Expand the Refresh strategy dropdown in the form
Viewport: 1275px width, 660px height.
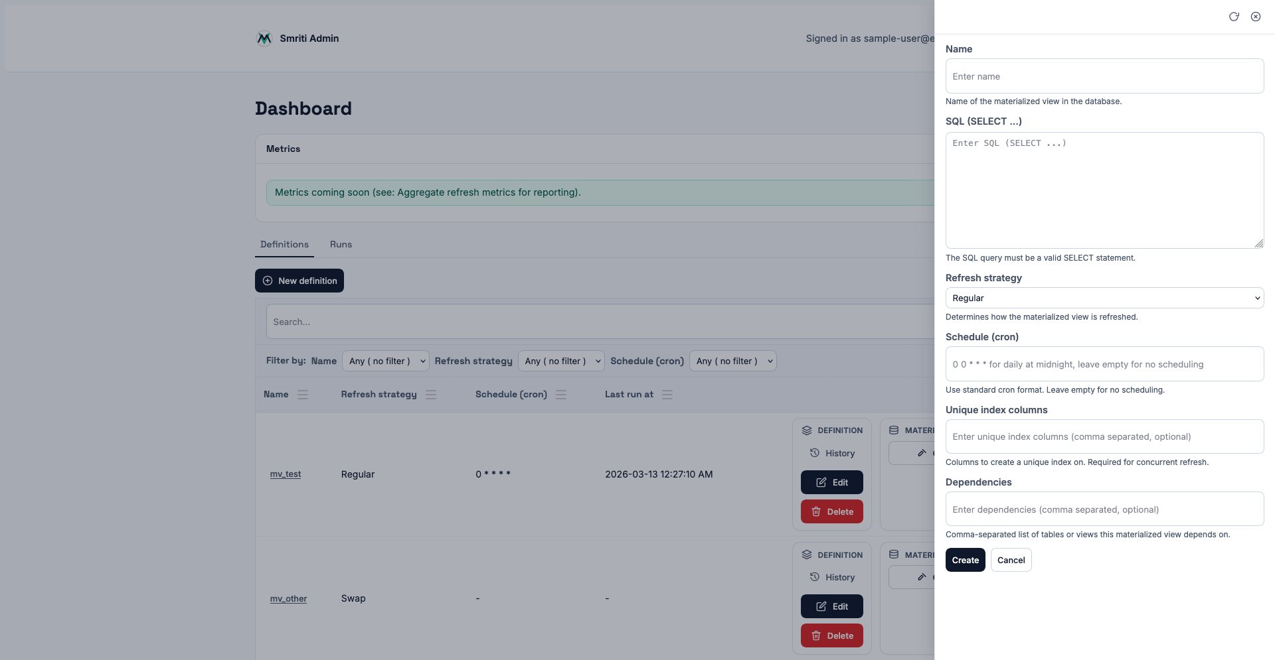point(1104,298)
